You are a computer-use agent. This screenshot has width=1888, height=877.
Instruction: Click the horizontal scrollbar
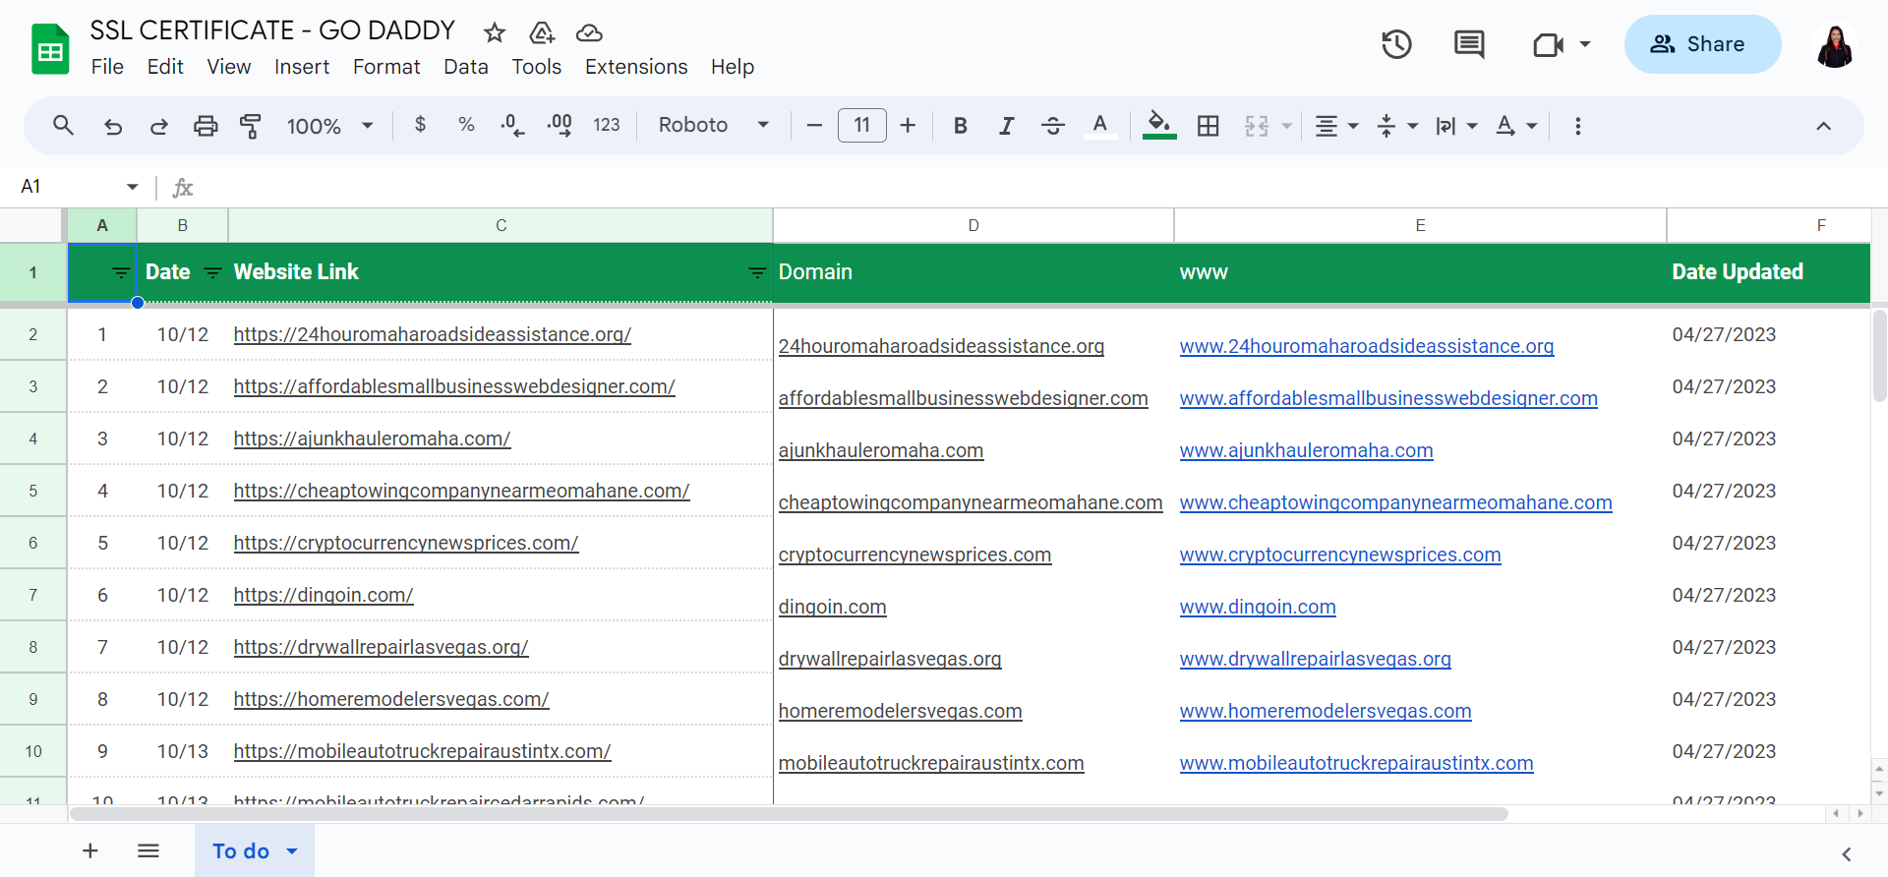(x=790, y=814)
